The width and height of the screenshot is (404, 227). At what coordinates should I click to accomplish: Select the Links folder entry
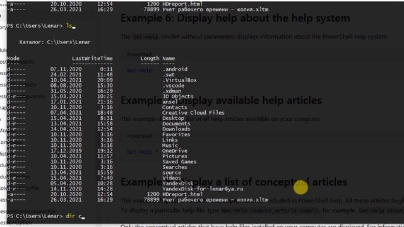(170, 140)
